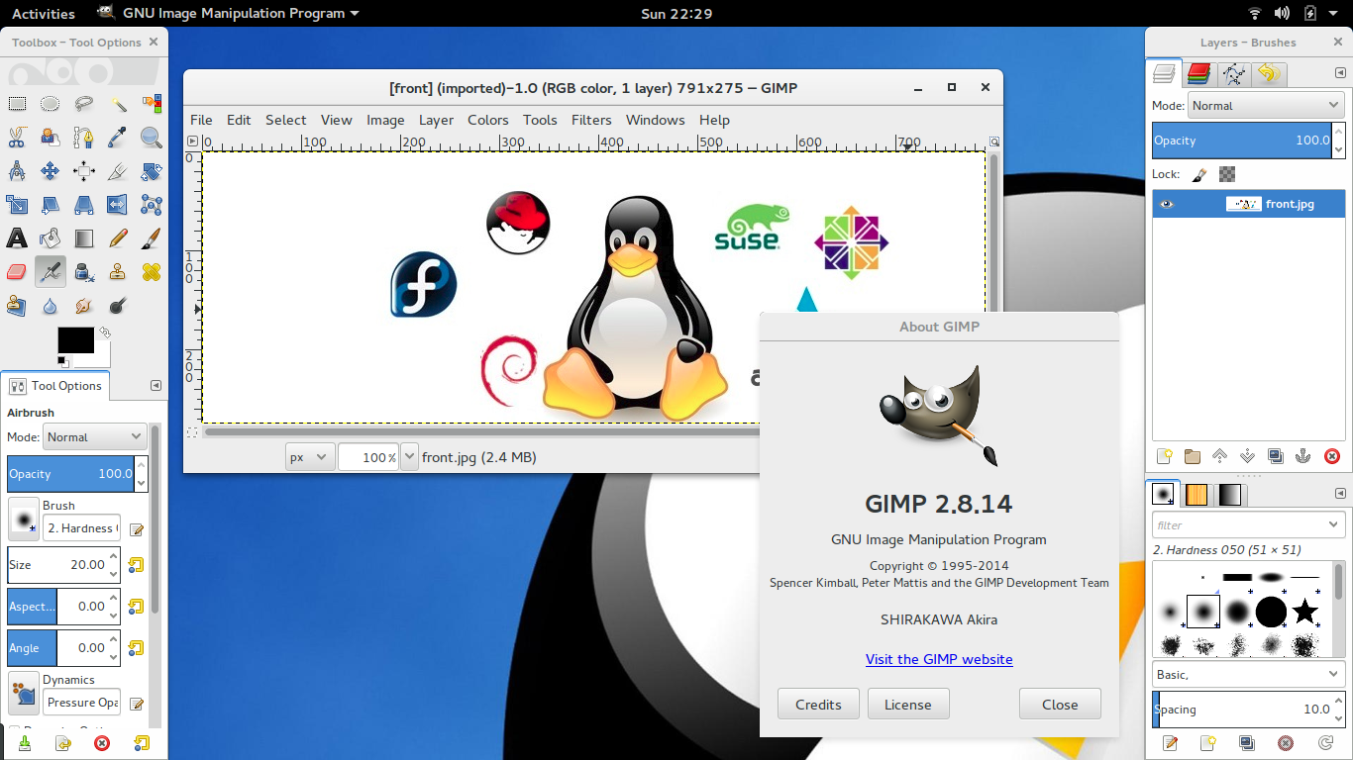Viewport: 1353px width, 760px height.
Task: Choose the Crop knife tool
Action: (x=118, y=171)
